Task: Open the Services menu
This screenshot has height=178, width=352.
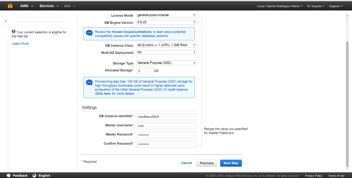Action: tap(49, 6)
